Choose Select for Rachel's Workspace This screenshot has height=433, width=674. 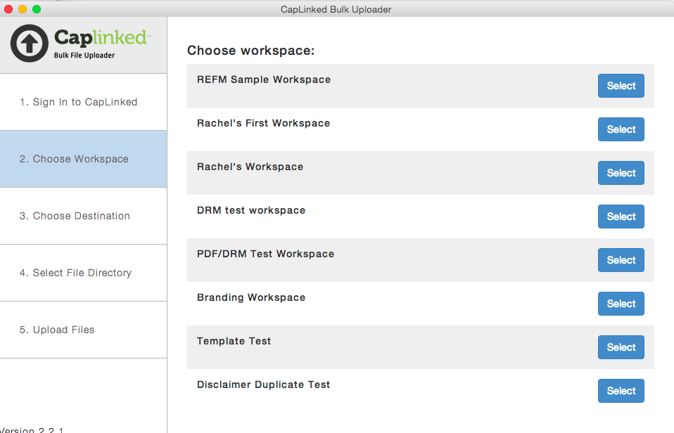point(621,173)
